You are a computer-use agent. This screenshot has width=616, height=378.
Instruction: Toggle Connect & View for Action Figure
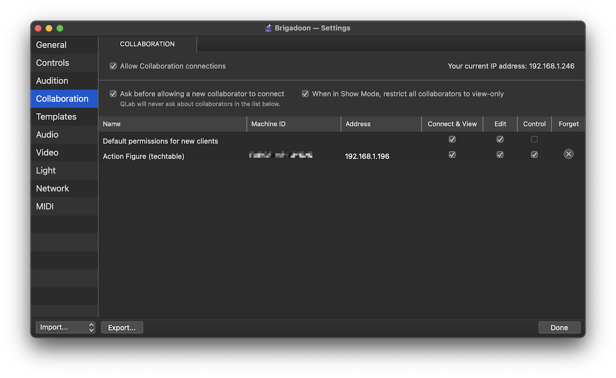tap(452, 155)
